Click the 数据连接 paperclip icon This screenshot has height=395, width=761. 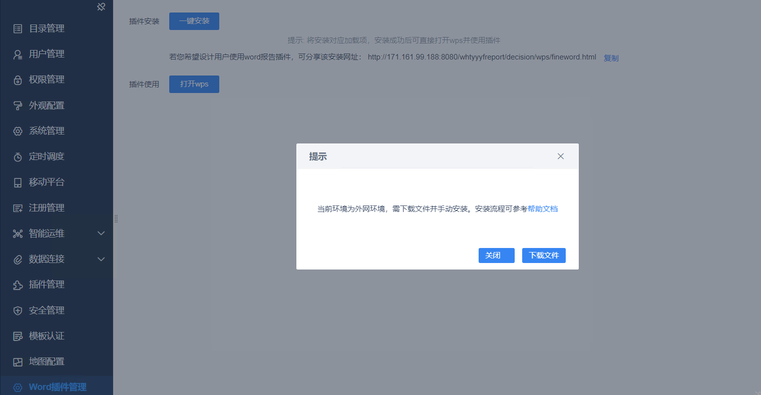point(18,259)
